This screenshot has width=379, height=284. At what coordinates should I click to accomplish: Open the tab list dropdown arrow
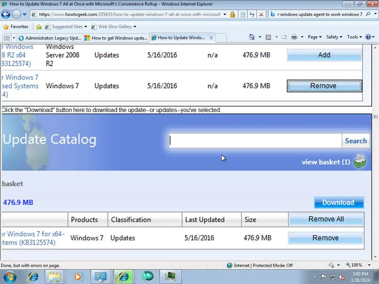pyautogui.click(x=14, y=38)
